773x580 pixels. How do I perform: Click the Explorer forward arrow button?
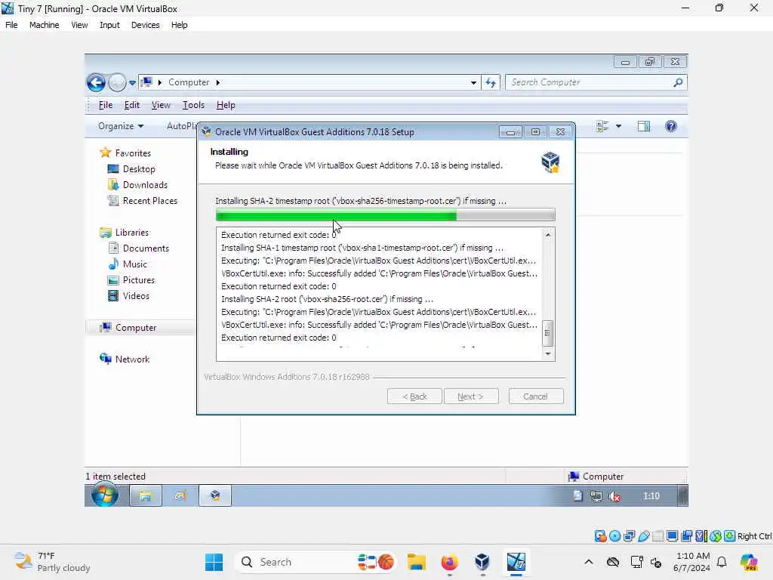coord(117,82)
